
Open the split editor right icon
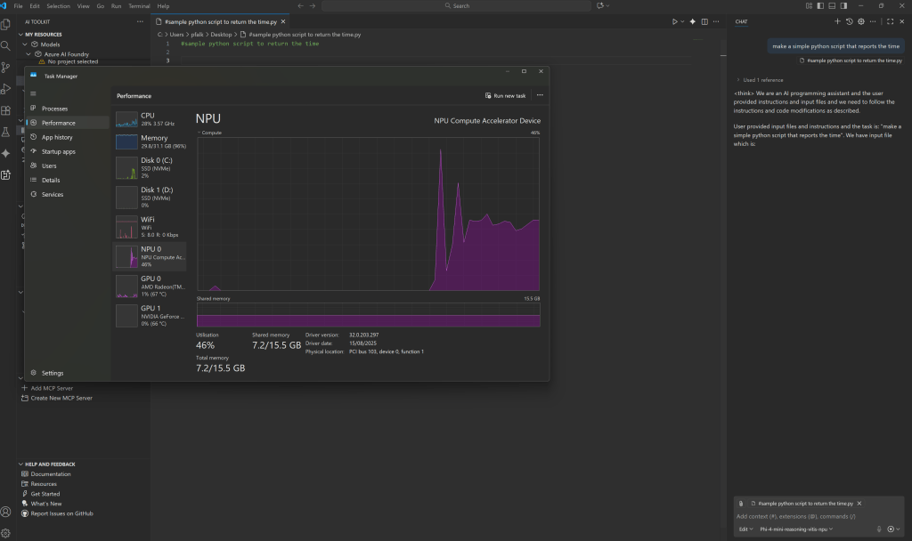pos(704,21)
